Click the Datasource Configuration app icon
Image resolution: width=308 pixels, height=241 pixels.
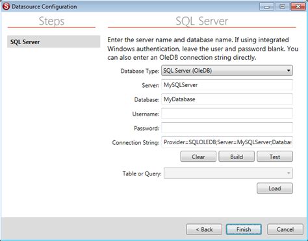point(6,6)
